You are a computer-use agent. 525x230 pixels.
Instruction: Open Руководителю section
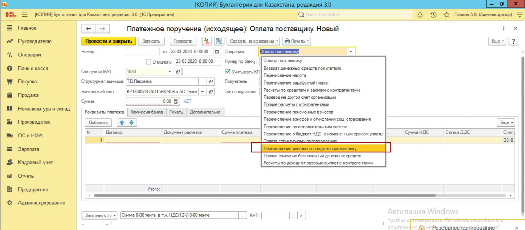(x=35, y=41)
